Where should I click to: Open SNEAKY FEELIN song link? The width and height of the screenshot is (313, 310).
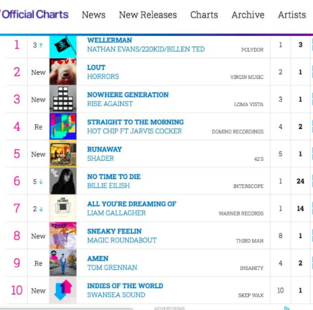pyautogui.click(x=114, y=231)
